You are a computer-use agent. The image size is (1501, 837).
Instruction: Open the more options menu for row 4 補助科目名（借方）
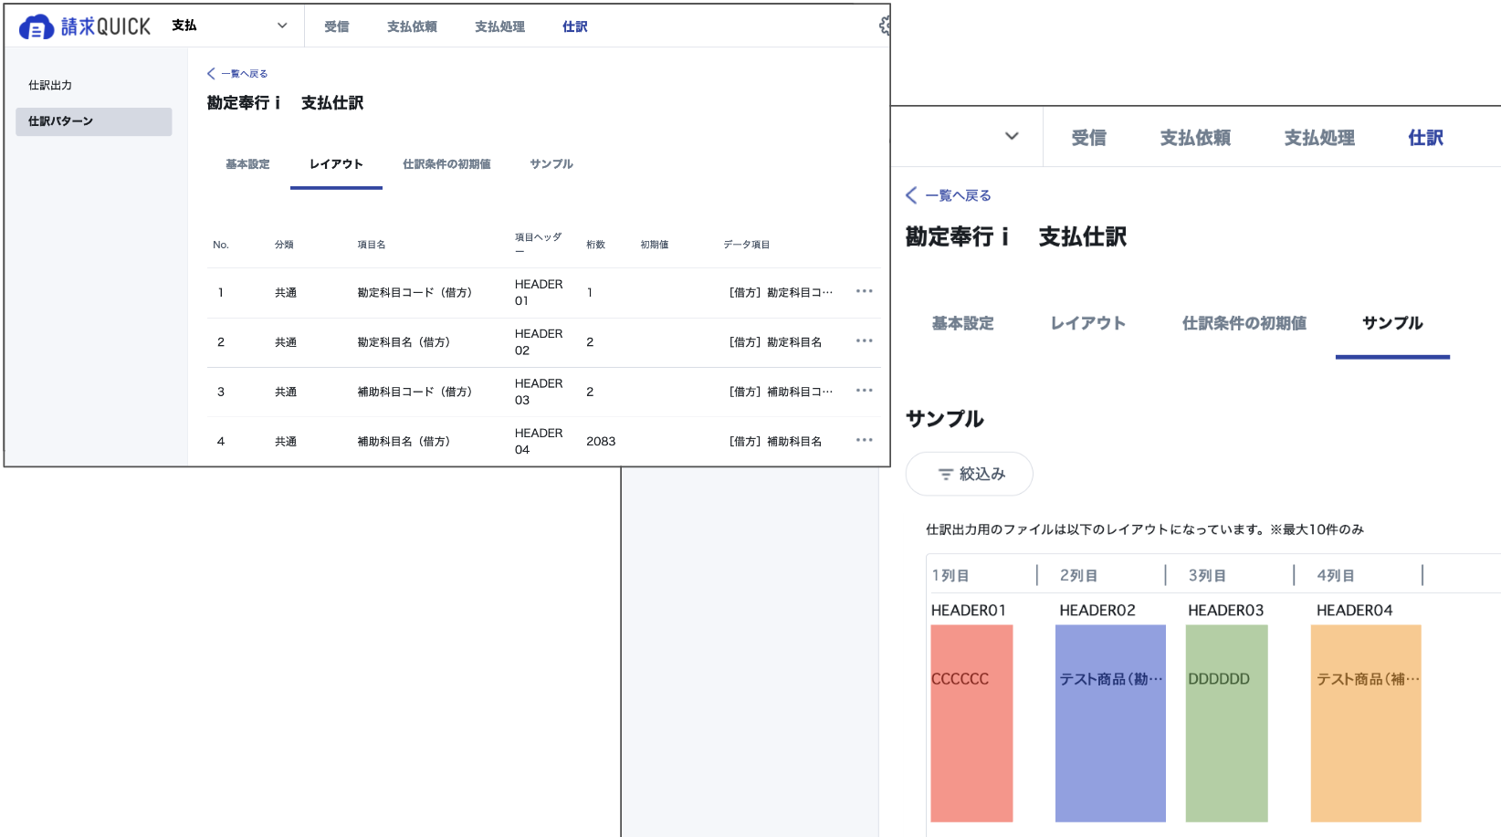(x=864, y=440)
